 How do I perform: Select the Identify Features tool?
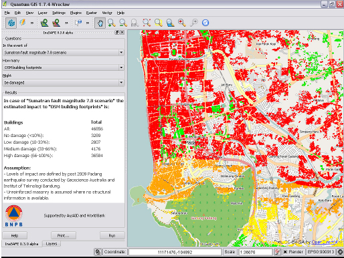pyautogui.click(x=78, y=23)
